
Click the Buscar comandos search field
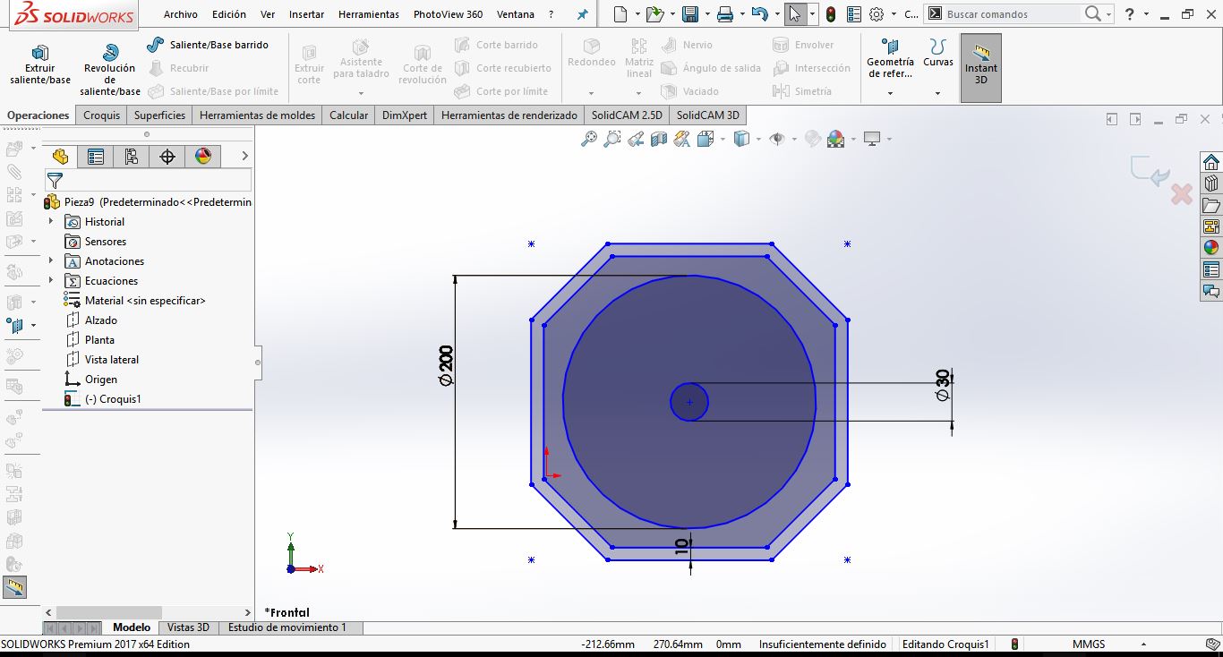(x=1012, y=14)
